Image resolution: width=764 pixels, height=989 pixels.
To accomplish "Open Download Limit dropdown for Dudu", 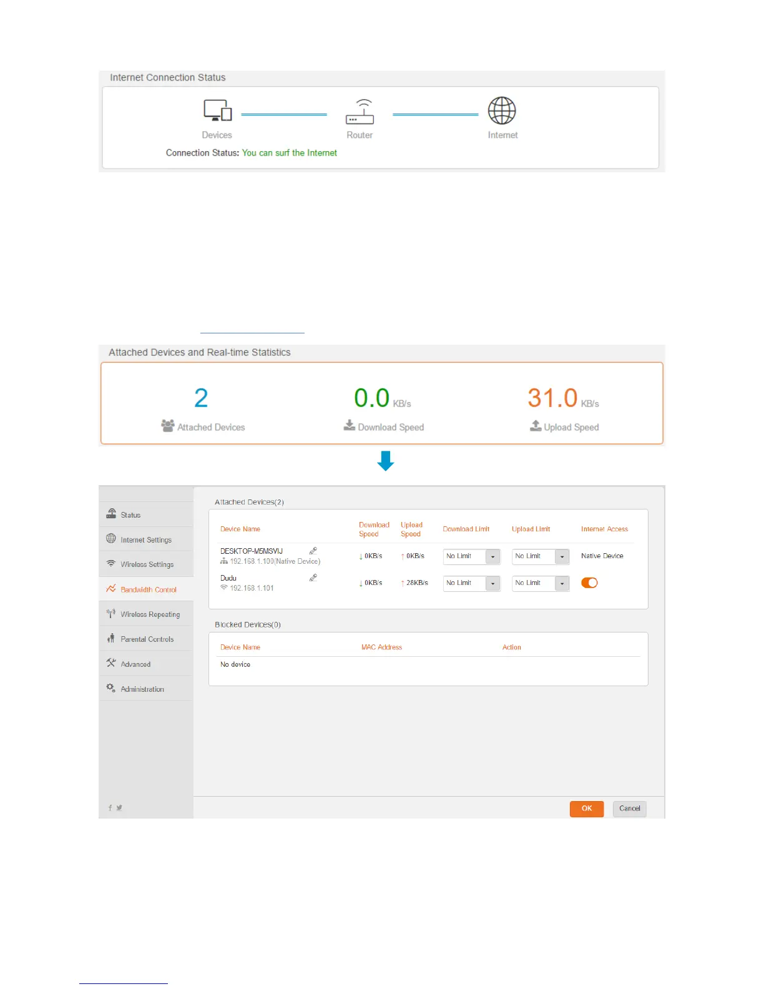I will 472,583.
